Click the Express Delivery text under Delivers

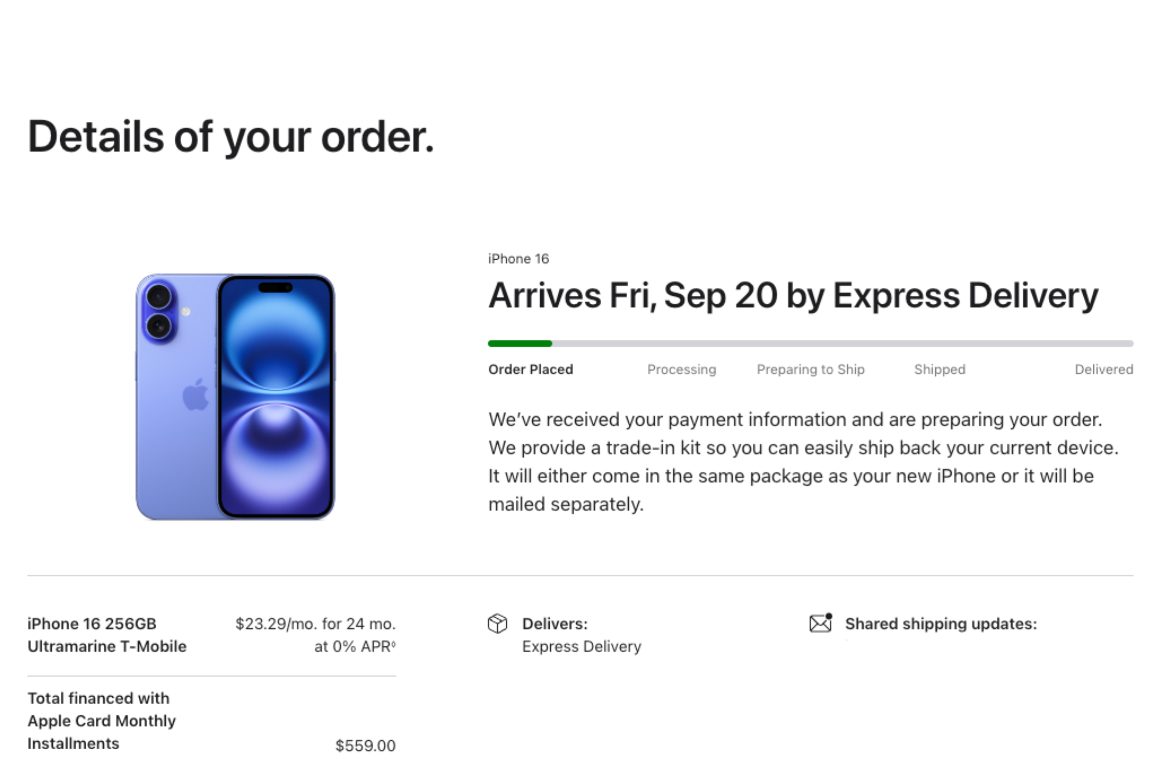[581, 647]
